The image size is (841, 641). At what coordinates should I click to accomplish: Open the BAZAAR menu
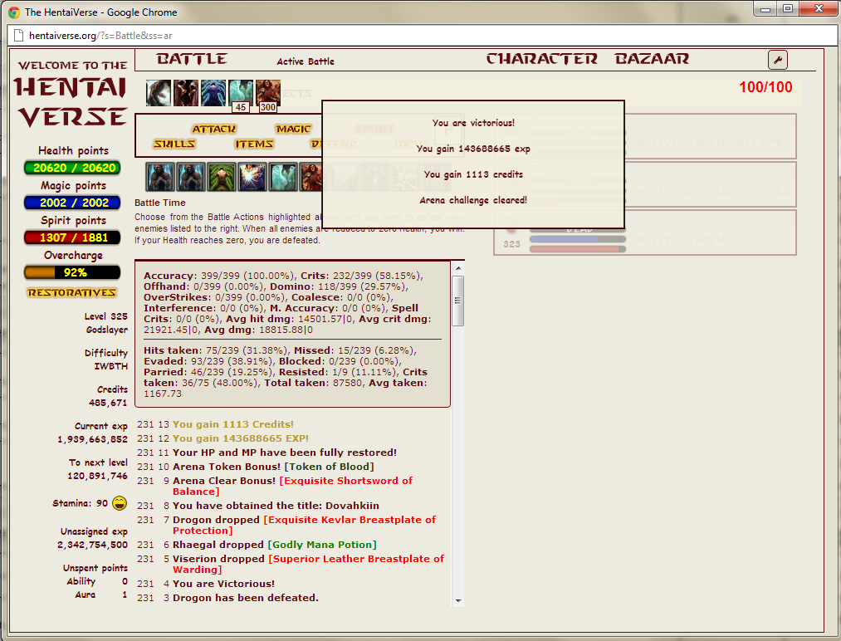[652, 59]
